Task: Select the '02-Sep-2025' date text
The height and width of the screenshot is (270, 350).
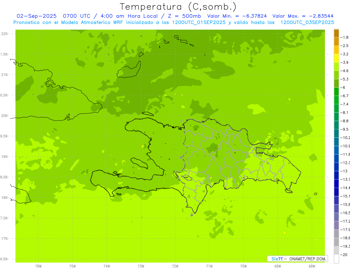Action: click(36, 16)
